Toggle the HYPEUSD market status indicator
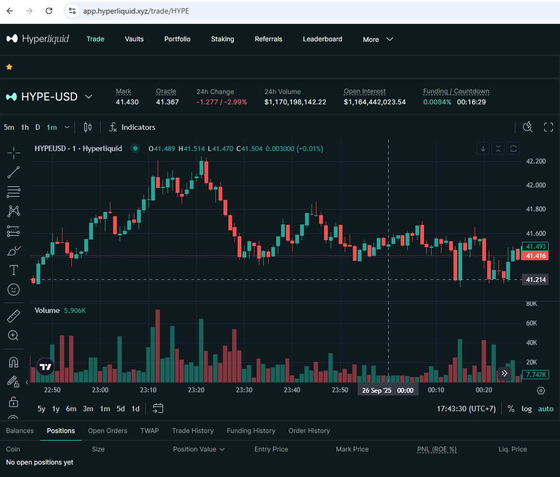Screen dimensions: 560x477 click(x=135, y=148)
